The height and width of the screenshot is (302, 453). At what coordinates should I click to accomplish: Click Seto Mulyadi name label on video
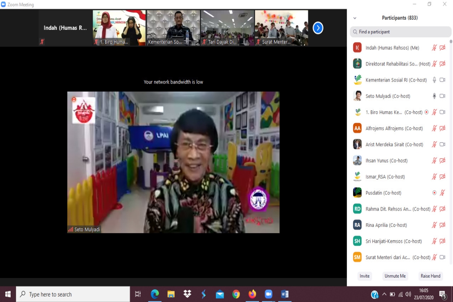87,229
